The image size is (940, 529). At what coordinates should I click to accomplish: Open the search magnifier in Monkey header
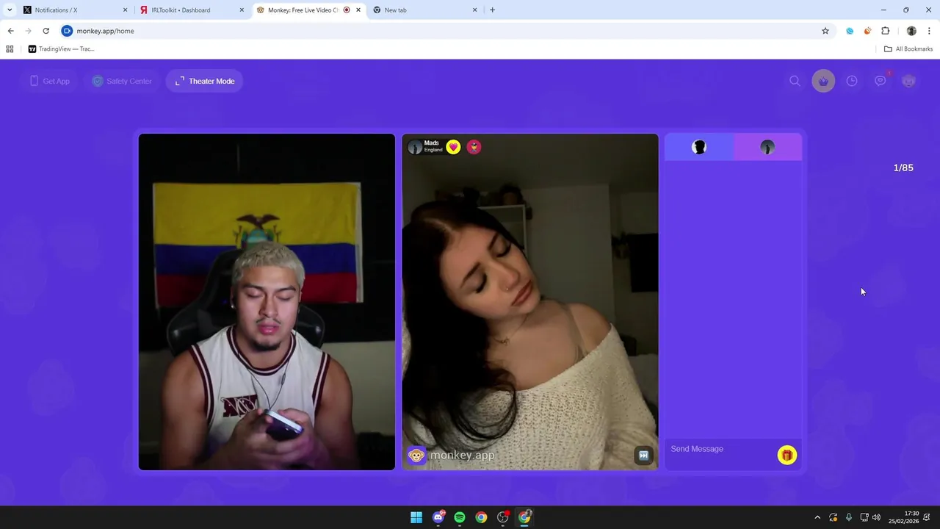pos(795,81)
